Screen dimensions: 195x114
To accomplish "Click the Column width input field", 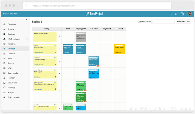I will pos(163,22).
